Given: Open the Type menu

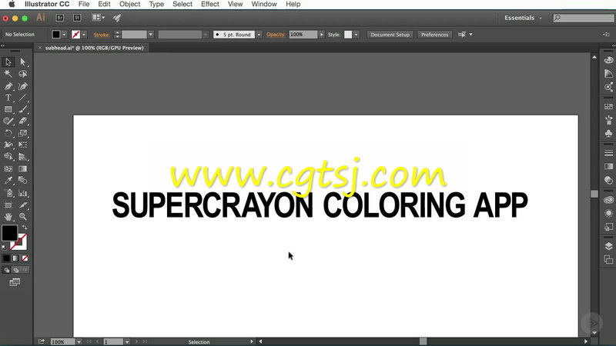Looking at the screenshot, I should 156,5.
